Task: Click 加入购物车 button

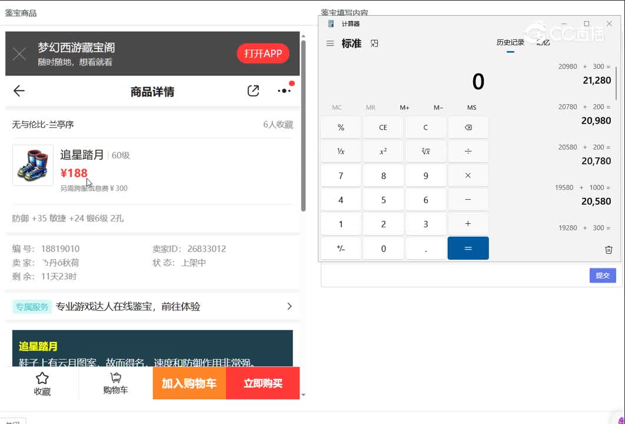Action: click(x=190, y=383)
